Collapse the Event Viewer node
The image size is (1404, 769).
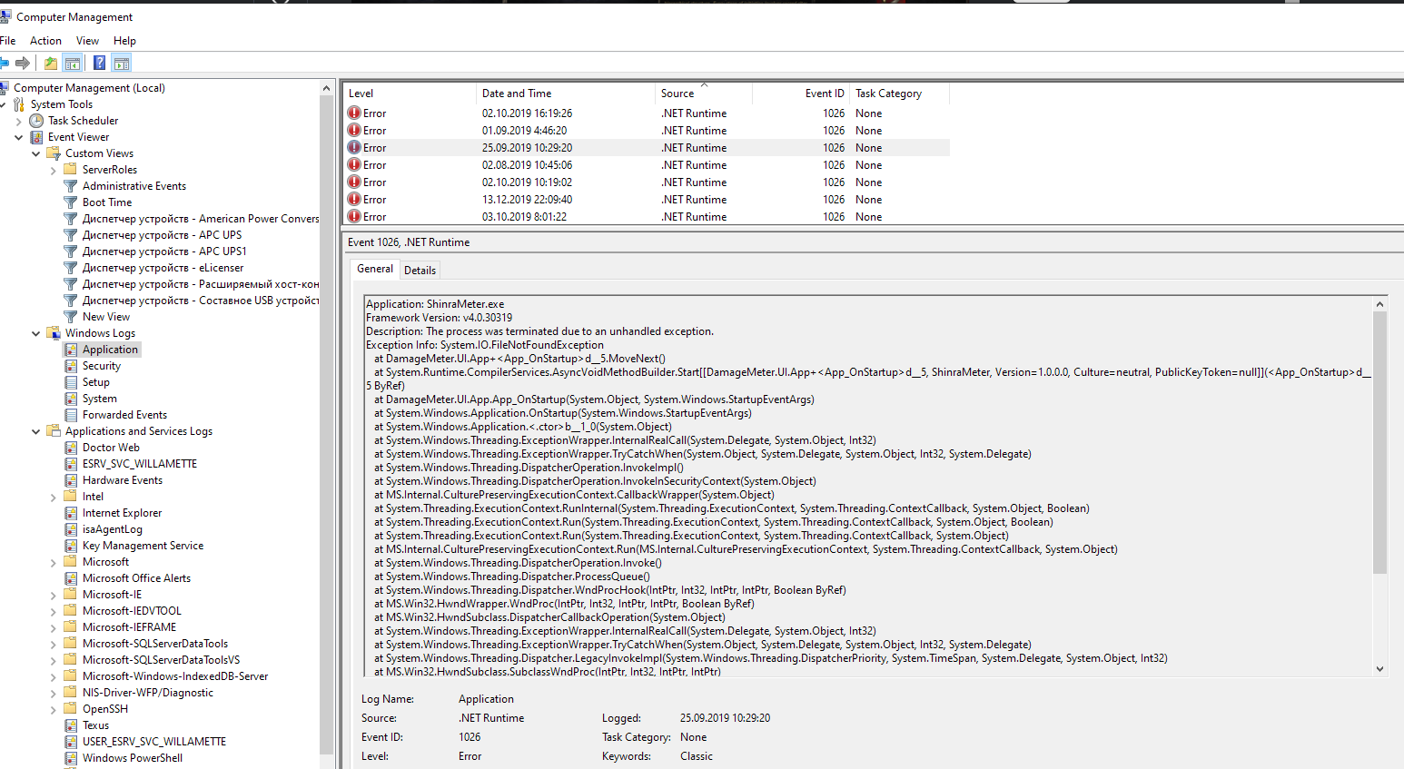tap(18, 137)
